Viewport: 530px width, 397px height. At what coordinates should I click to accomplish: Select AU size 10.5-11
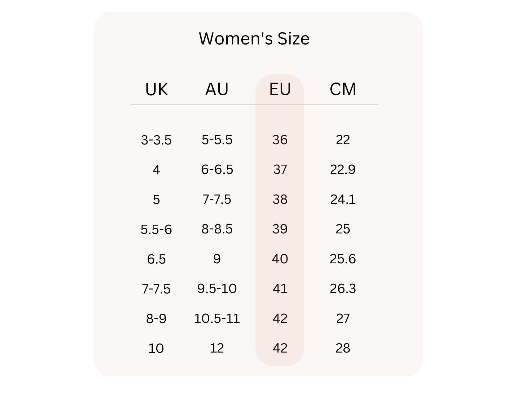217,318
